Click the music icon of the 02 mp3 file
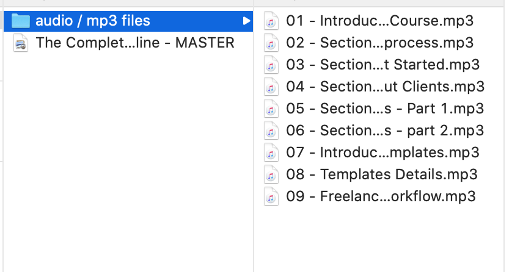The height and width of the screenshot is (272, 512). [x=271, y=43]
